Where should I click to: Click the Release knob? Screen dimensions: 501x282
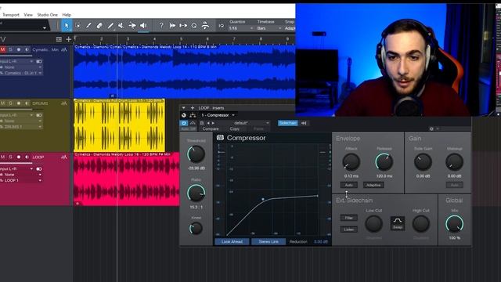[384, 162]
